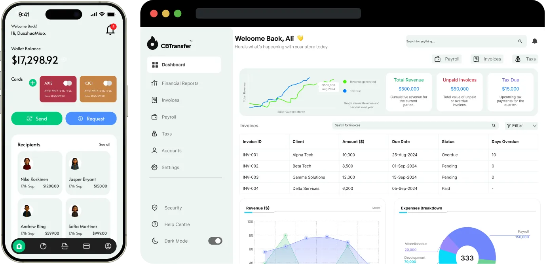The height and width of the screenshot is (264, 545).
Task: Click the green Revenue generated legend dot
Action: click(x=345, y=82)
